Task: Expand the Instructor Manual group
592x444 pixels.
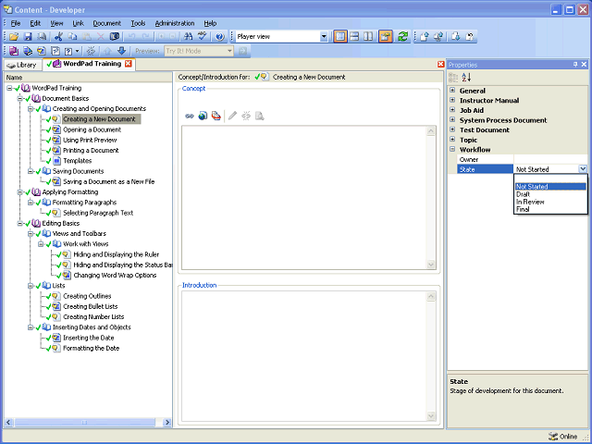Action: coord(452,100)
